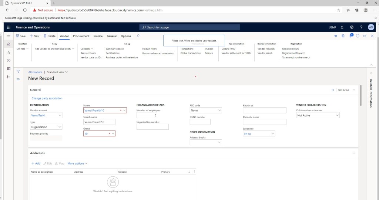Click the notifications bell icon
The height and width of the screenshot is (200, 379).
pyautogui.click(x=342, y=27)
